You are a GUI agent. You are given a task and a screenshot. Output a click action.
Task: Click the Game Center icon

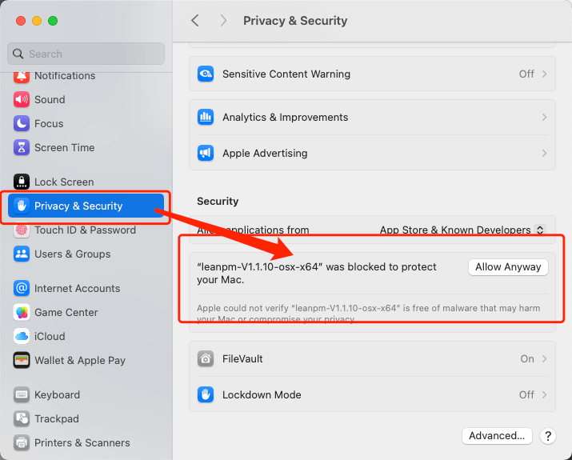pos(22,313)
